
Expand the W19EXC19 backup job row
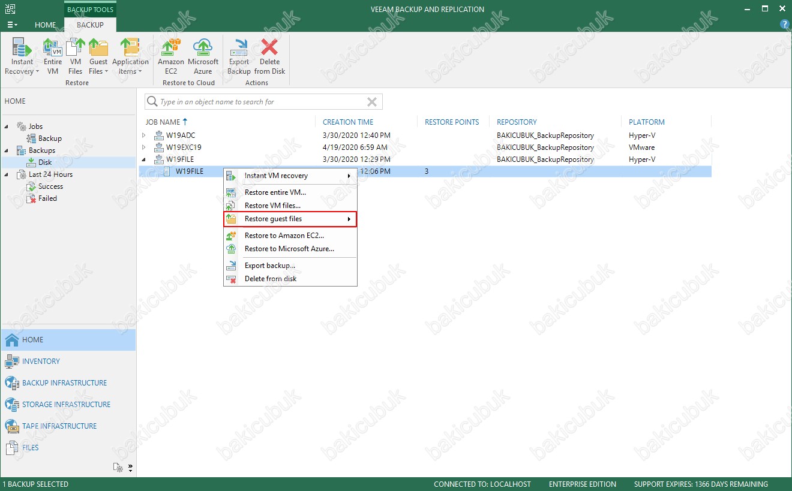pyautogui.click(x=144, y=147)
